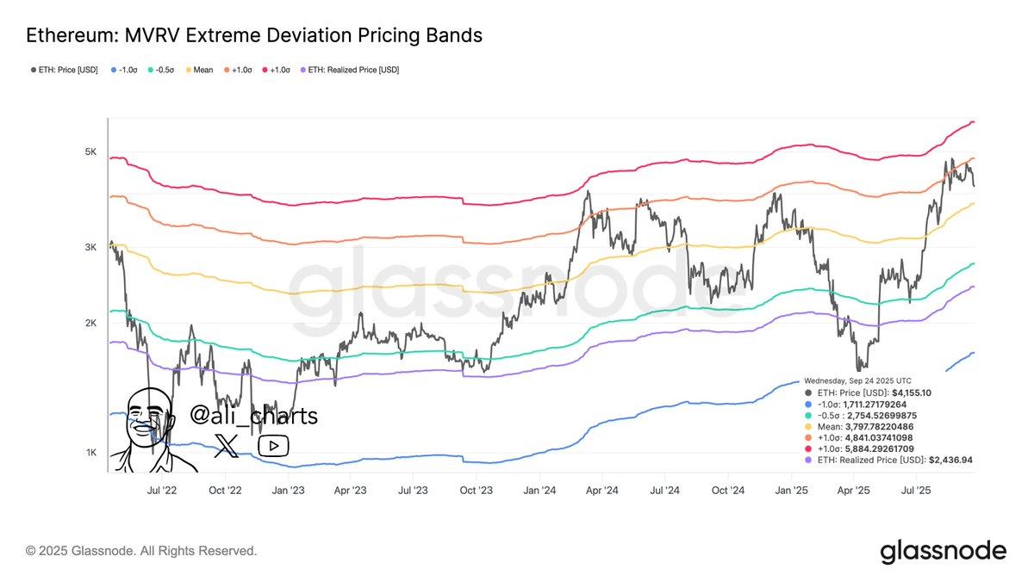
Task: Click the Jan '24 x-axis label
Action: [x=539, y=490]
